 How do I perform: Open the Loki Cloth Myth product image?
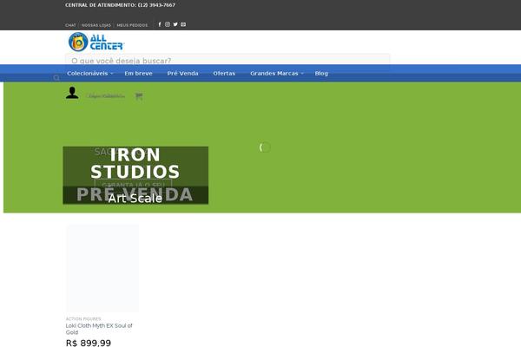point(102,268)
